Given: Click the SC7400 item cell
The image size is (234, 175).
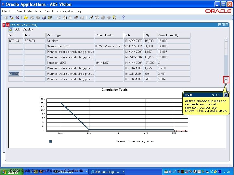Looking at the screenshot, I should tap(35, 41).
